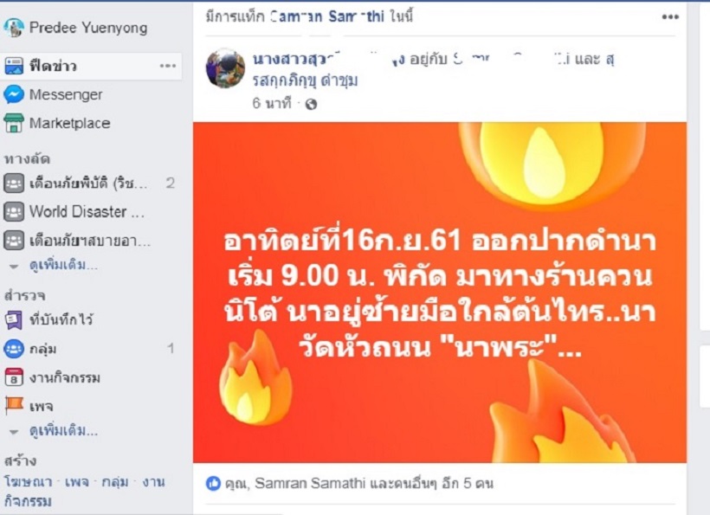The width and height of the screenshot is (710, 515).
Task: Click the blue like reaction icon
Action: (x=213, y=484)
